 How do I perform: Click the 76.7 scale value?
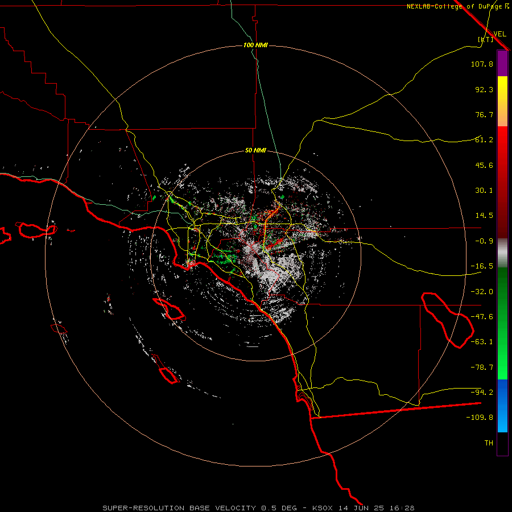[484, 114]
